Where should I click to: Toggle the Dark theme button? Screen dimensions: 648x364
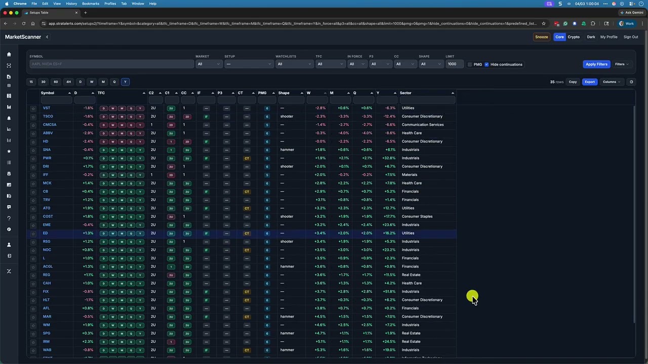pyautogui.click(x=591, y=37)
